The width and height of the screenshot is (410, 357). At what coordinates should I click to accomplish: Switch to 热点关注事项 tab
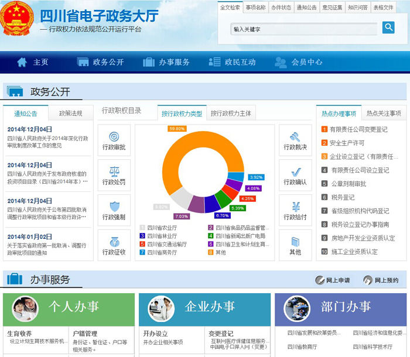(384, 113)
